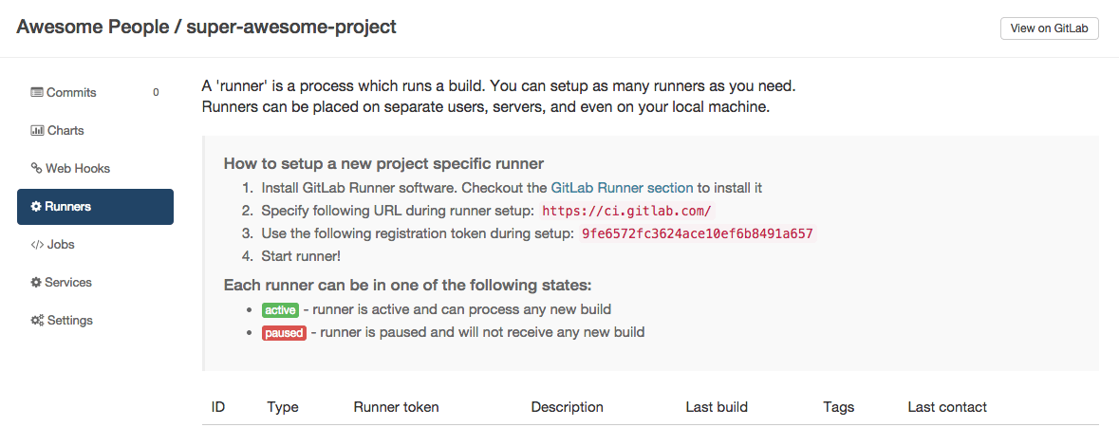Open Jobs via its code-bracket icon
The image size is (1119, 446).
(37, 245)
